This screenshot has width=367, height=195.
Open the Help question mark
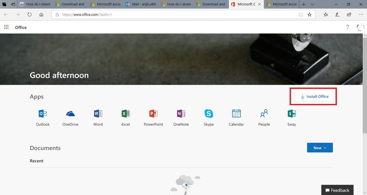[347, 27]
